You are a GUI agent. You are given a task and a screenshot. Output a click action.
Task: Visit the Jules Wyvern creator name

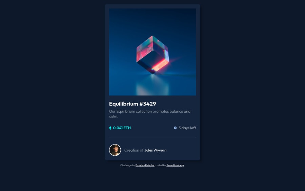[x=155, y=150]
